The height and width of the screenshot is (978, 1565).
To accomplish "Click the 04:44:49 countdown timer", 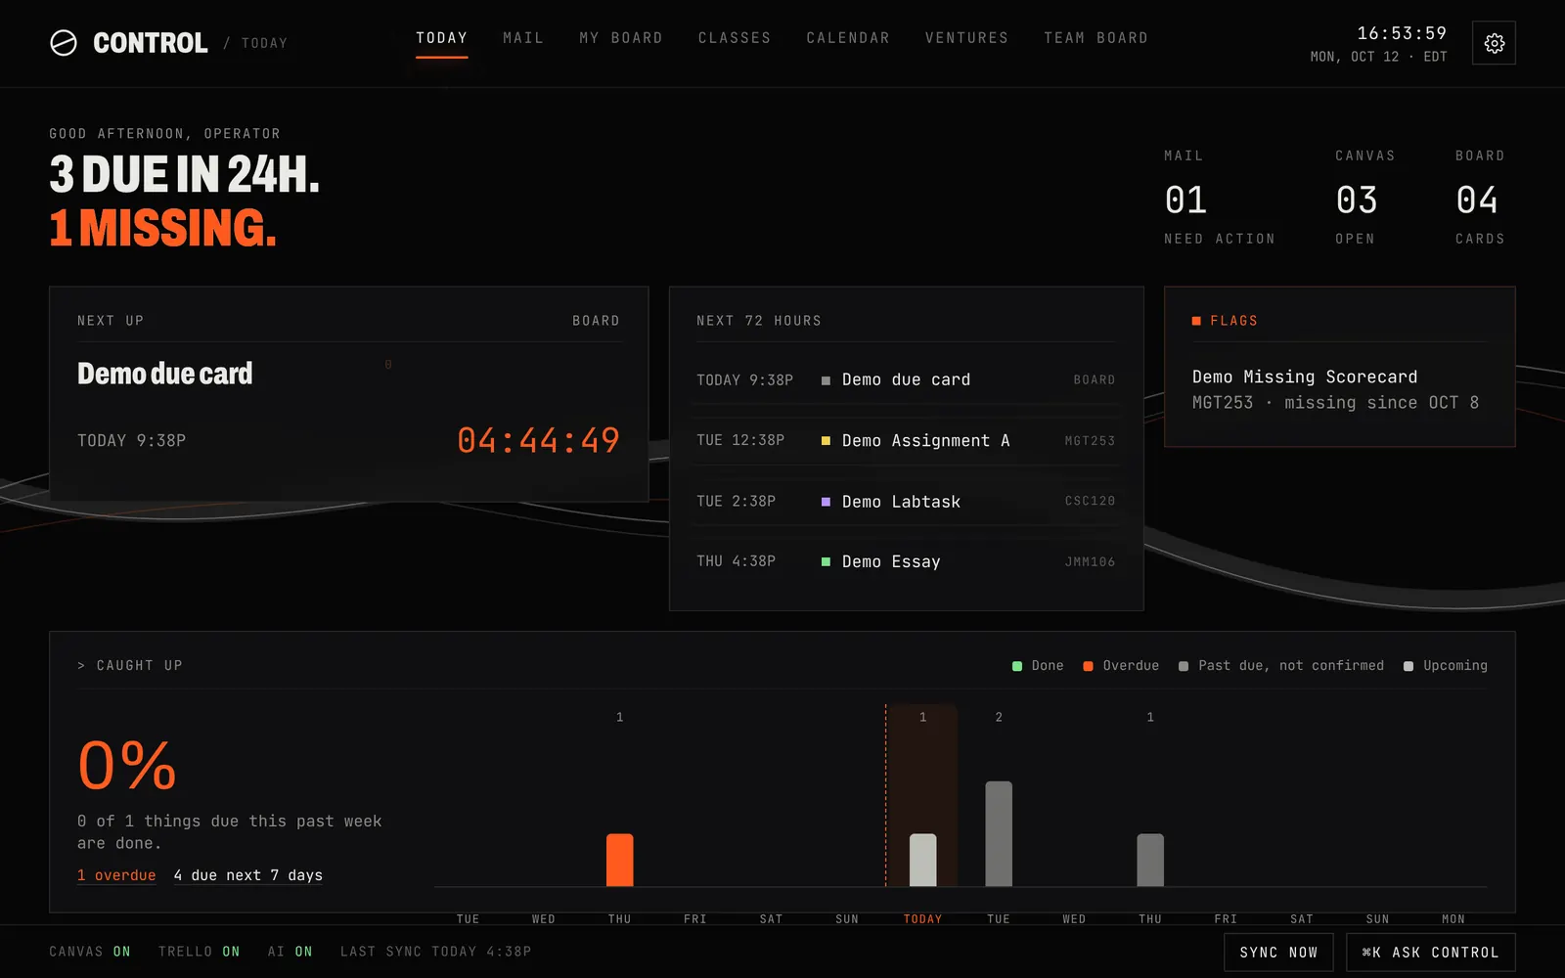I will (538, 440).
